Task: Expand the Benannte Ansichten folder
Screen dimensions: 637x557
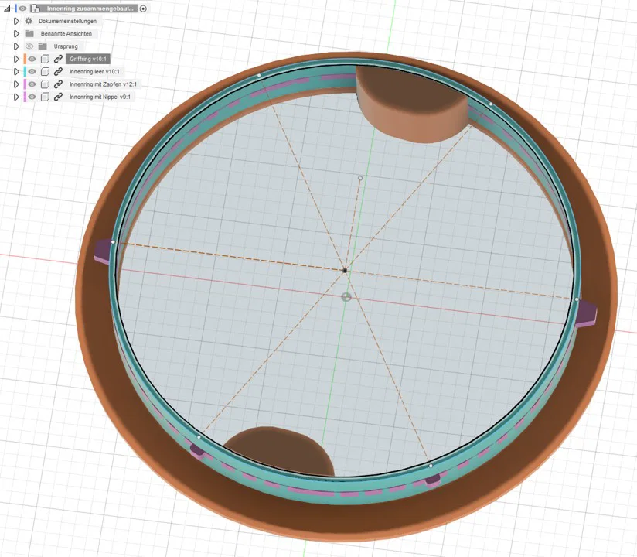Action: 16,33
